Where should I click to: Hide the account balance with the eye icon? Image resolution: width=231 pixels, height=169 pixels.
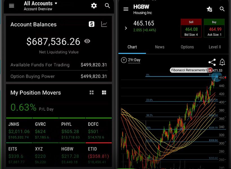[x=87, y=41]
